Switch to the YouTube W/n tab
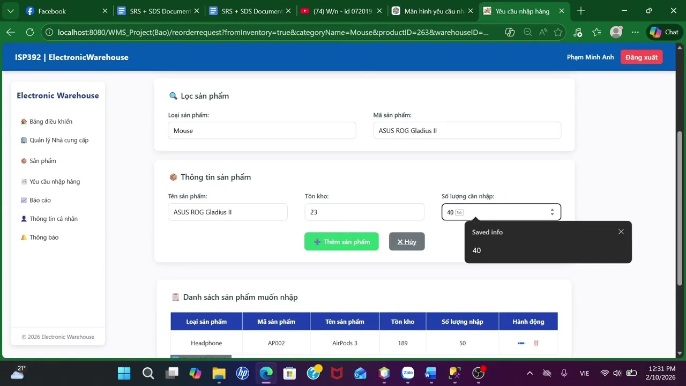Viewport: 686px width, 386px height. [342, 11]
